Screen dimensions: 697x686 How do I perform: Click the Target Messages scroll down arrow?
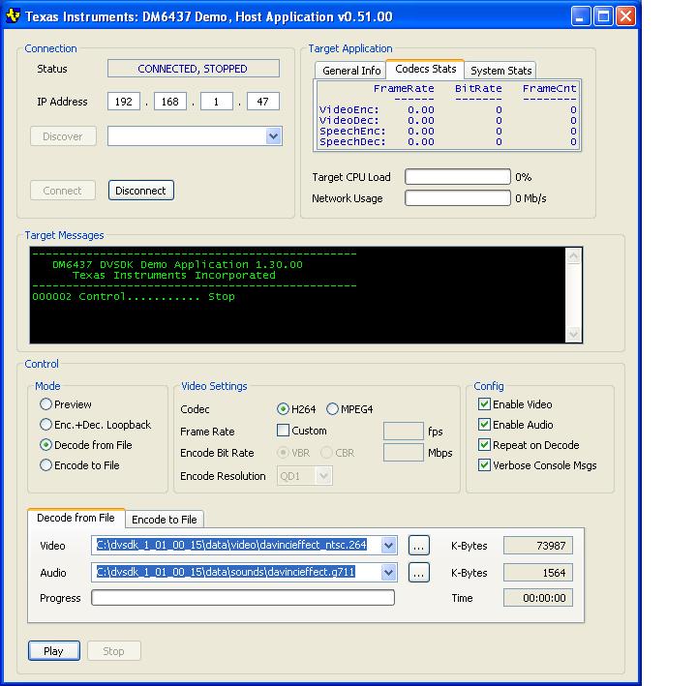coord(573,334)
